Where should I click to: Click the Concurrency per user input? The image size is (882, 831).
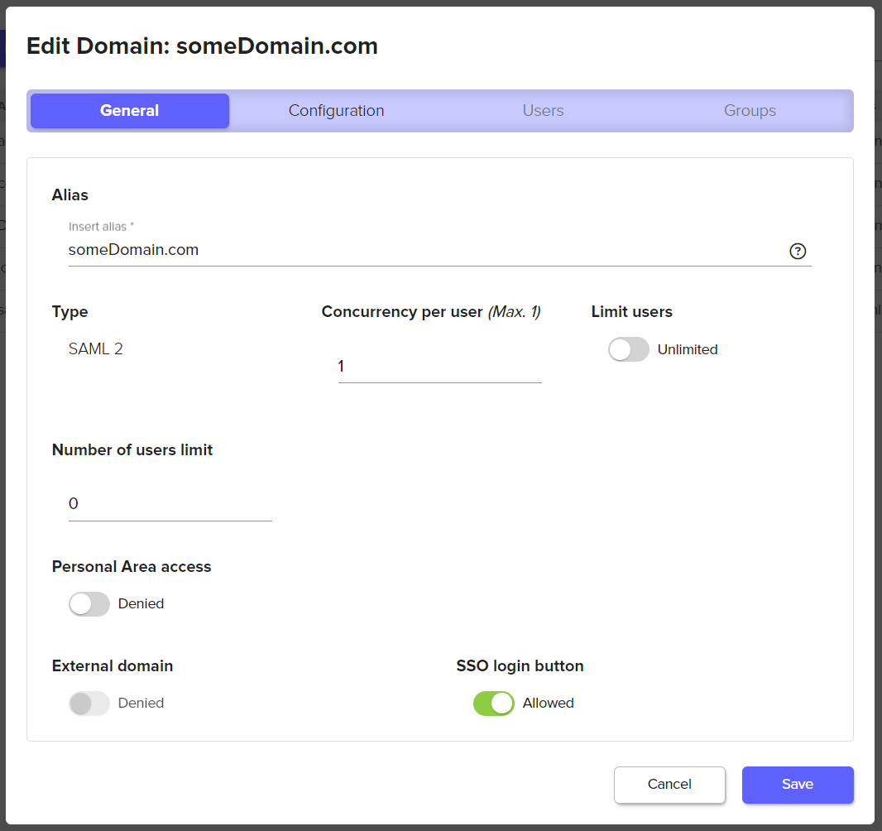pos(439,367)
